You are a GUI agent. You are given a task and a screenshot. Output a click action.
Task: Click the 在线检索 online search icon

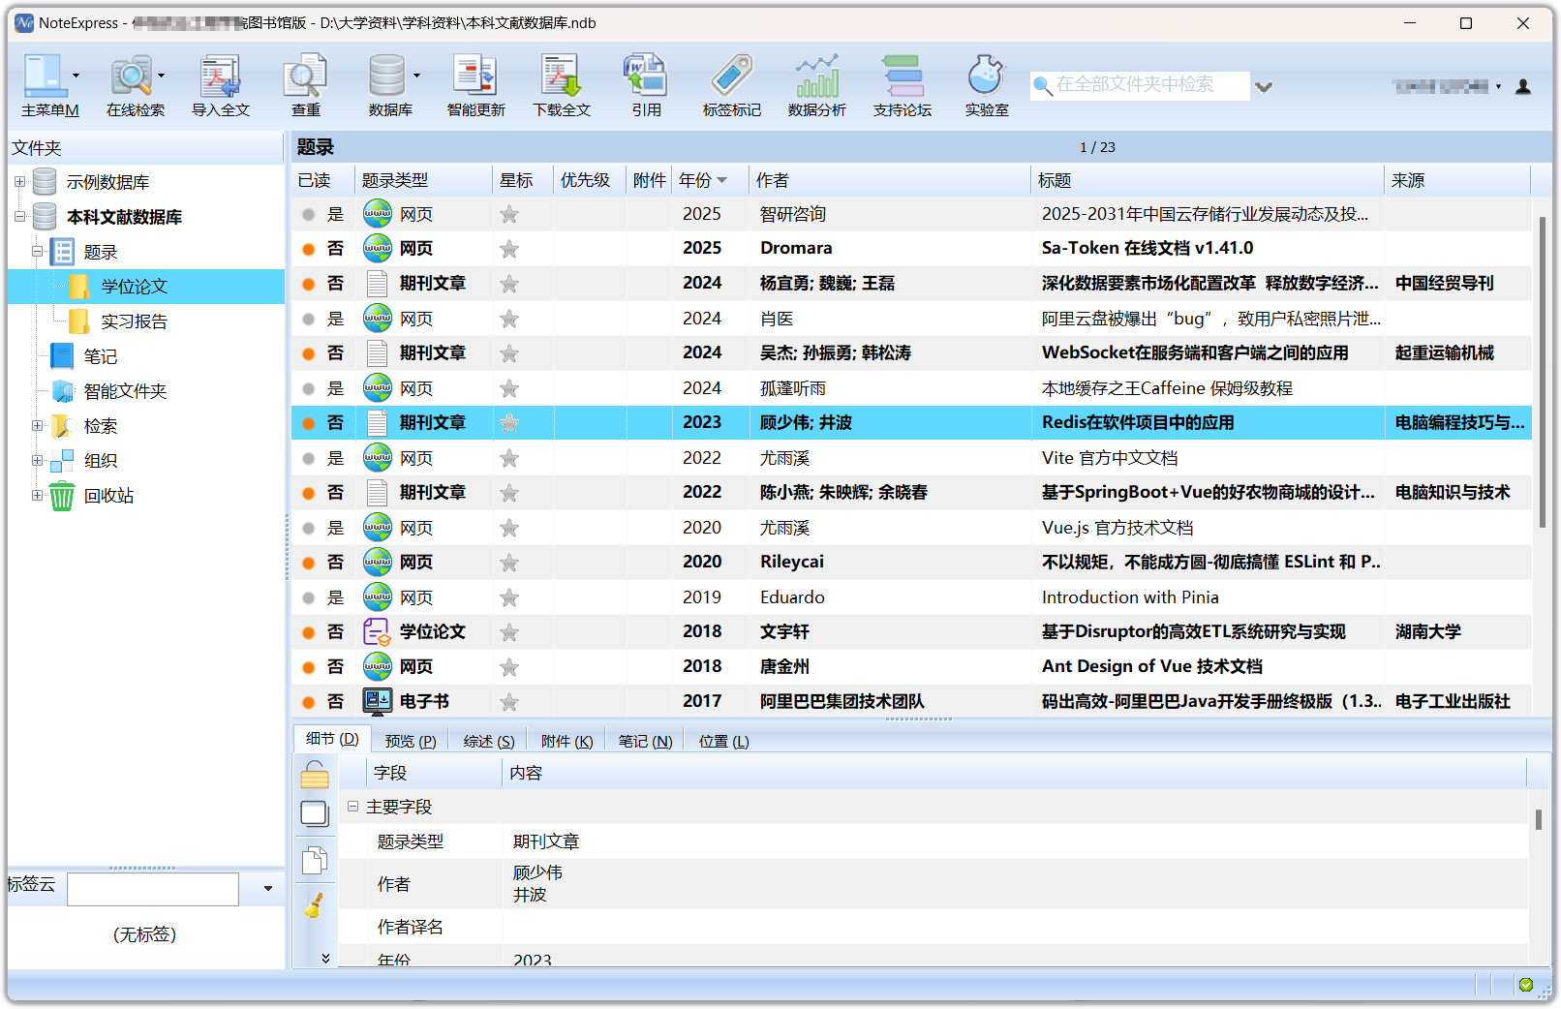coord(130,76)
